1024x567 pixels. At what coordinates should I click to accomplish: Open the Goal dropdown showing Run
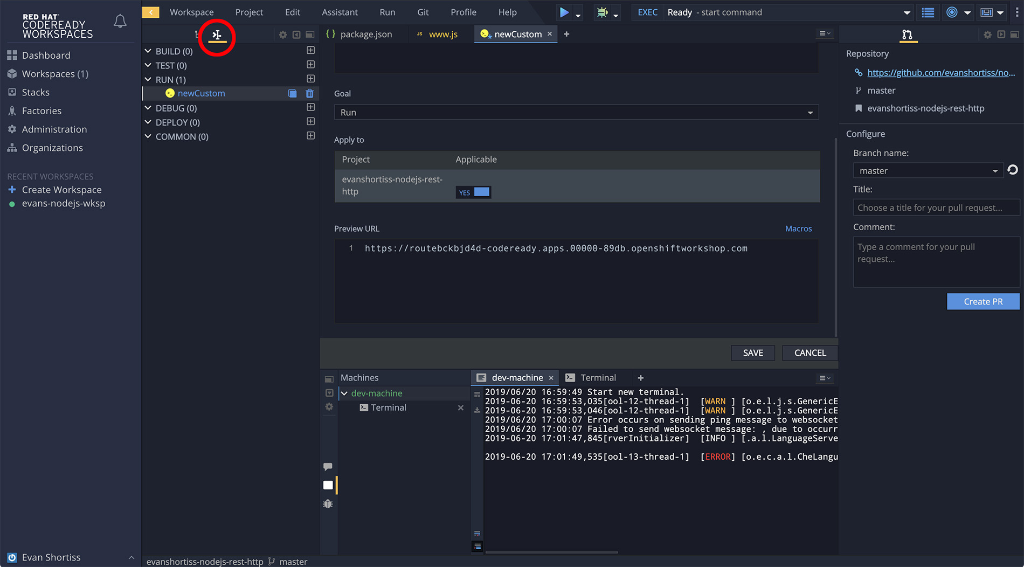pos(576,112)
